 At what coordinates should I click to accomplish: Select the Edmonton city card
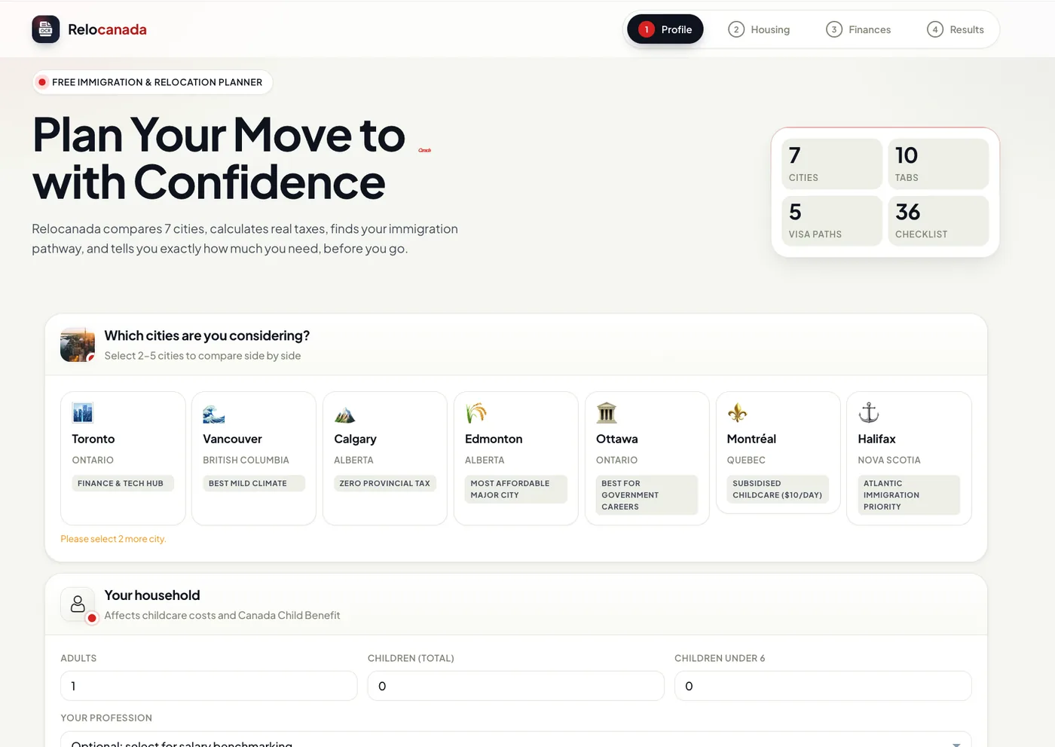[516, 458]
